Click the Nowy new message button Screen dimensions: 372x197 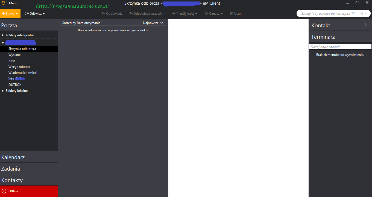[8, 13]
